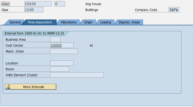Click the 'dog house' description text
193x107 pixels.
point(93,4)
